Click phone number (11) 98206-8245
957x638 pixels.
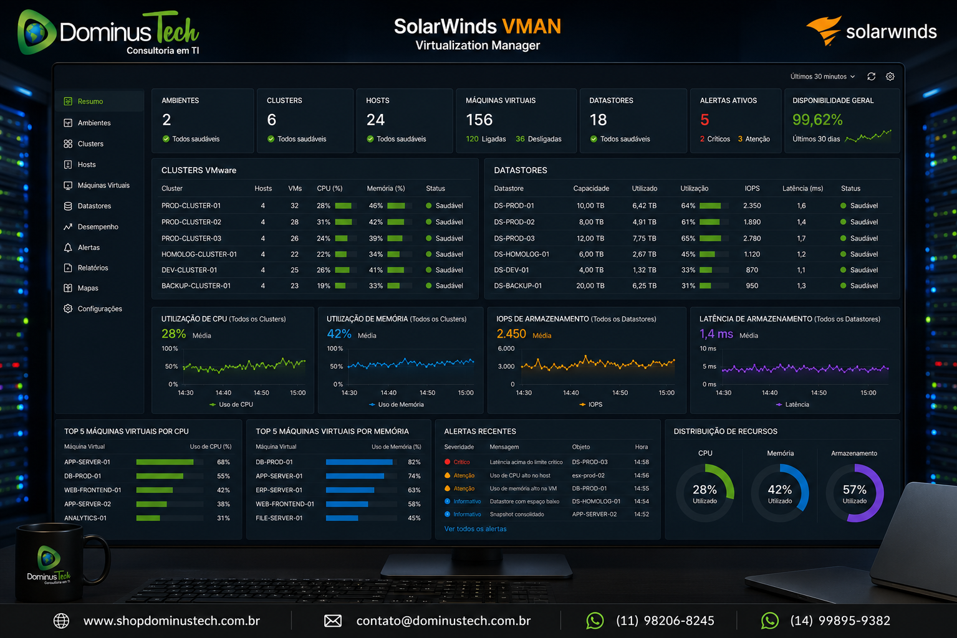pyautogui.click(x=665, y=621)
